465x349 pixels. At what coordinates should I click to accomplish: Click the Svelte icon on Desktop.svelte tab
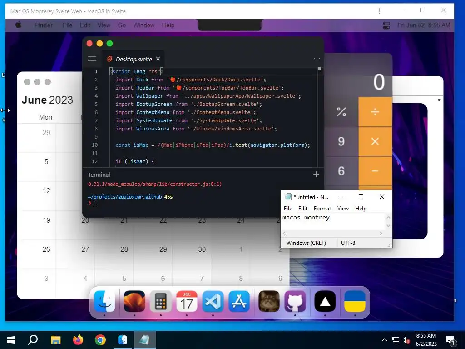tap(110, 59)
